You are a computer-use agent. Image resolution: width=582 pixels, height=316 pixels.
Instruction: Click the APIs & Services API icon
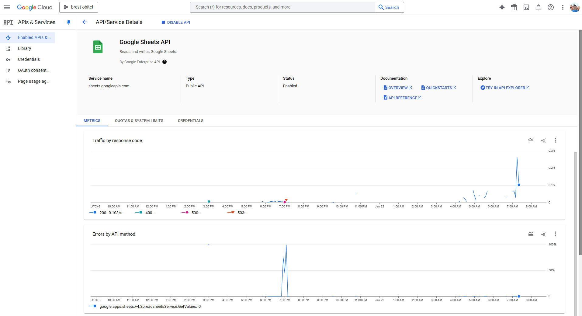tap(8, 22)
